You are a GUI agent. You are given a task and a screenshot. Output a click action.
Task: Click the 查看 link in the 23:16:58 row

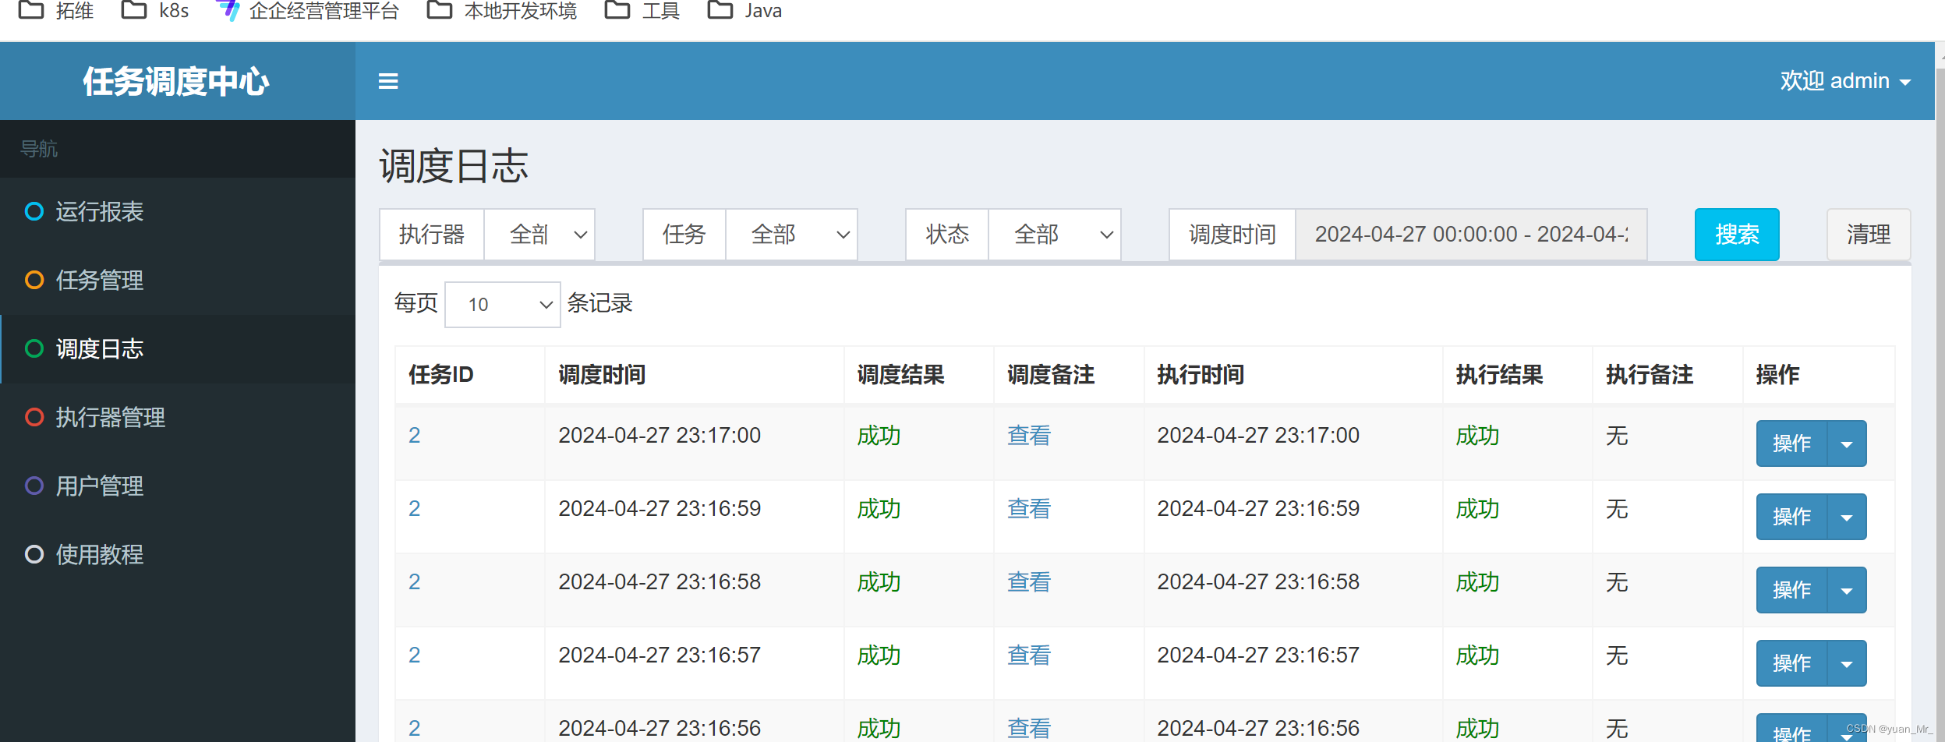click(1029, 581)
